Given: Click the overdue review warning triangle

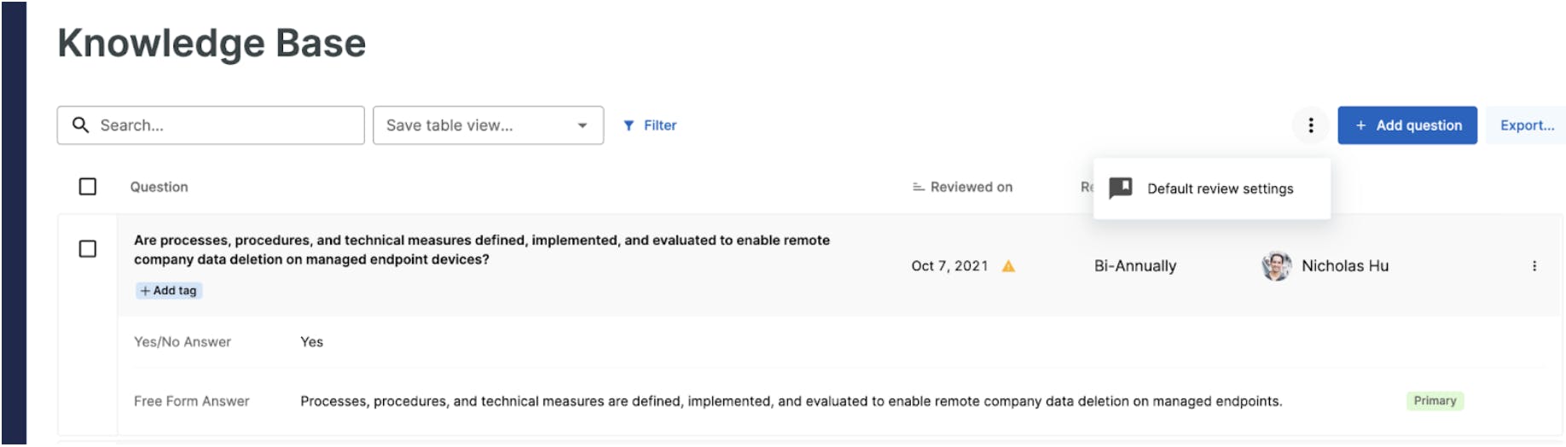Looking at the screenshot, I should click(1008, 266).
